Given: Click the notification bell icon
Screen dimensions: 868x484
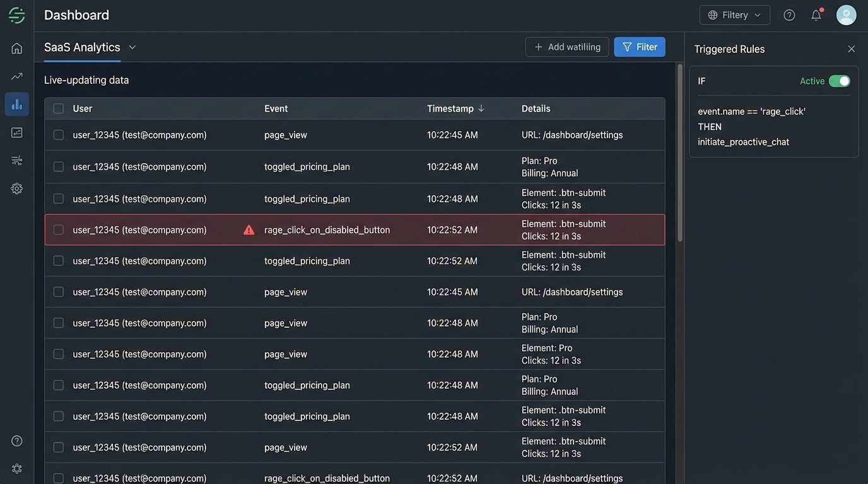Looking at the screenshot, I should pos(816,15).
